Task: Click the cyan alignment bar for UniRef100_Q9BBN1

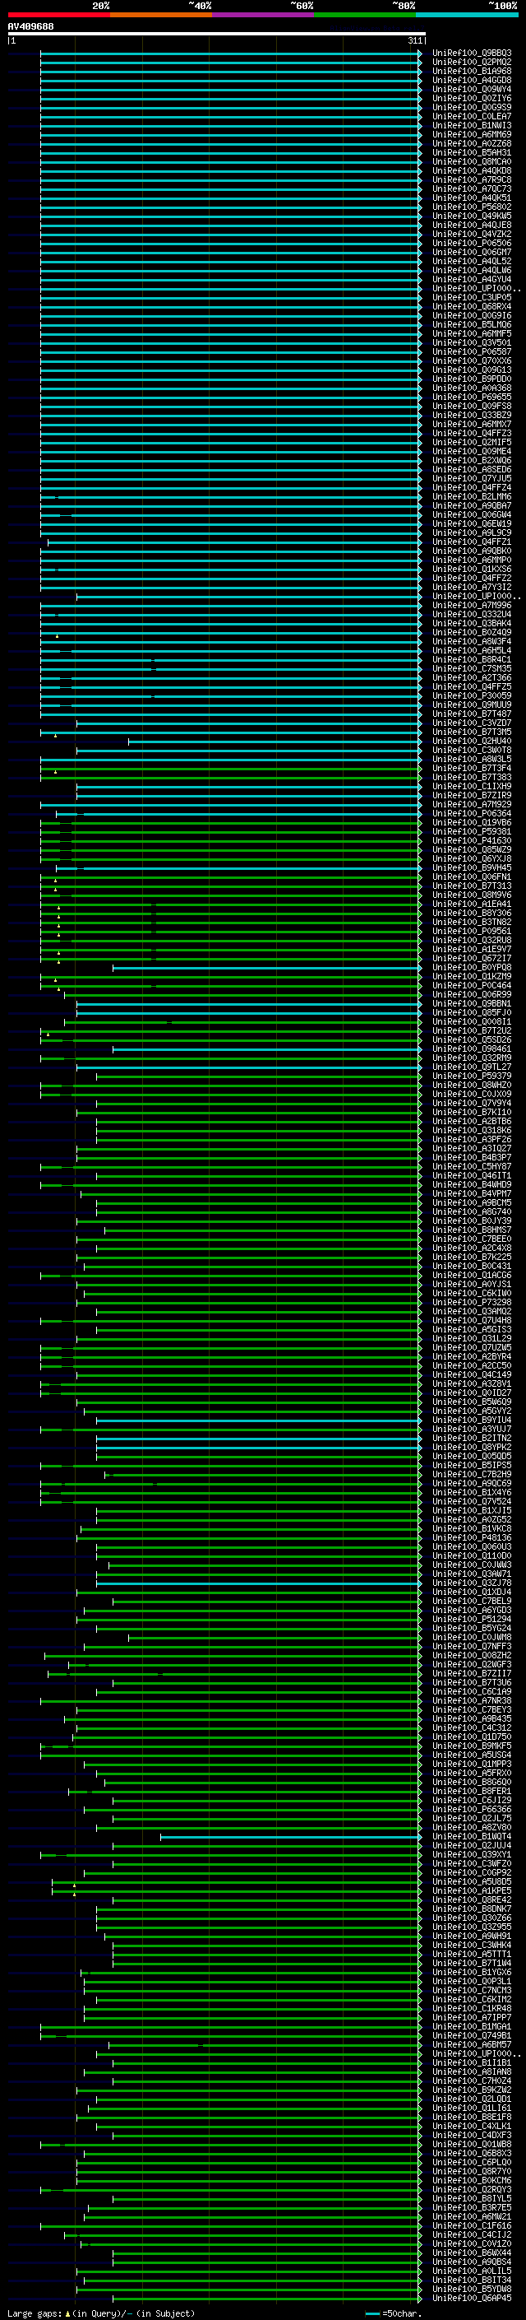Action: tap(248, 1003)
